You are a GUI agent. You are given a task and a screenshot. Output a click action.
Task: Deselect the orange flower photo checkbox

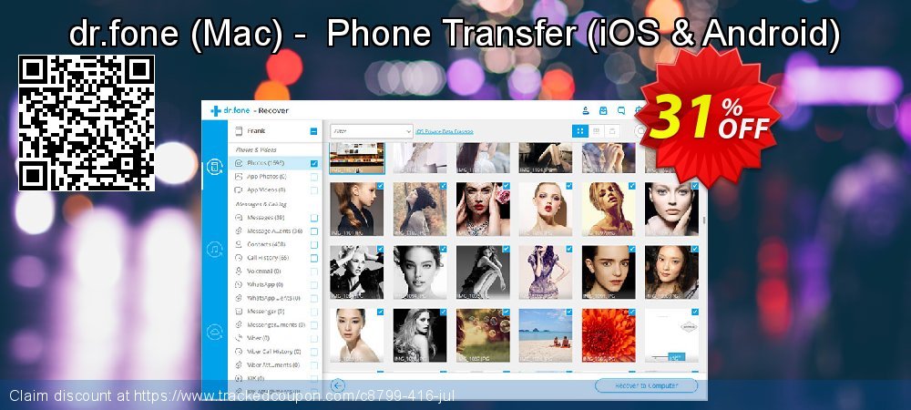[x=632, y=312]
